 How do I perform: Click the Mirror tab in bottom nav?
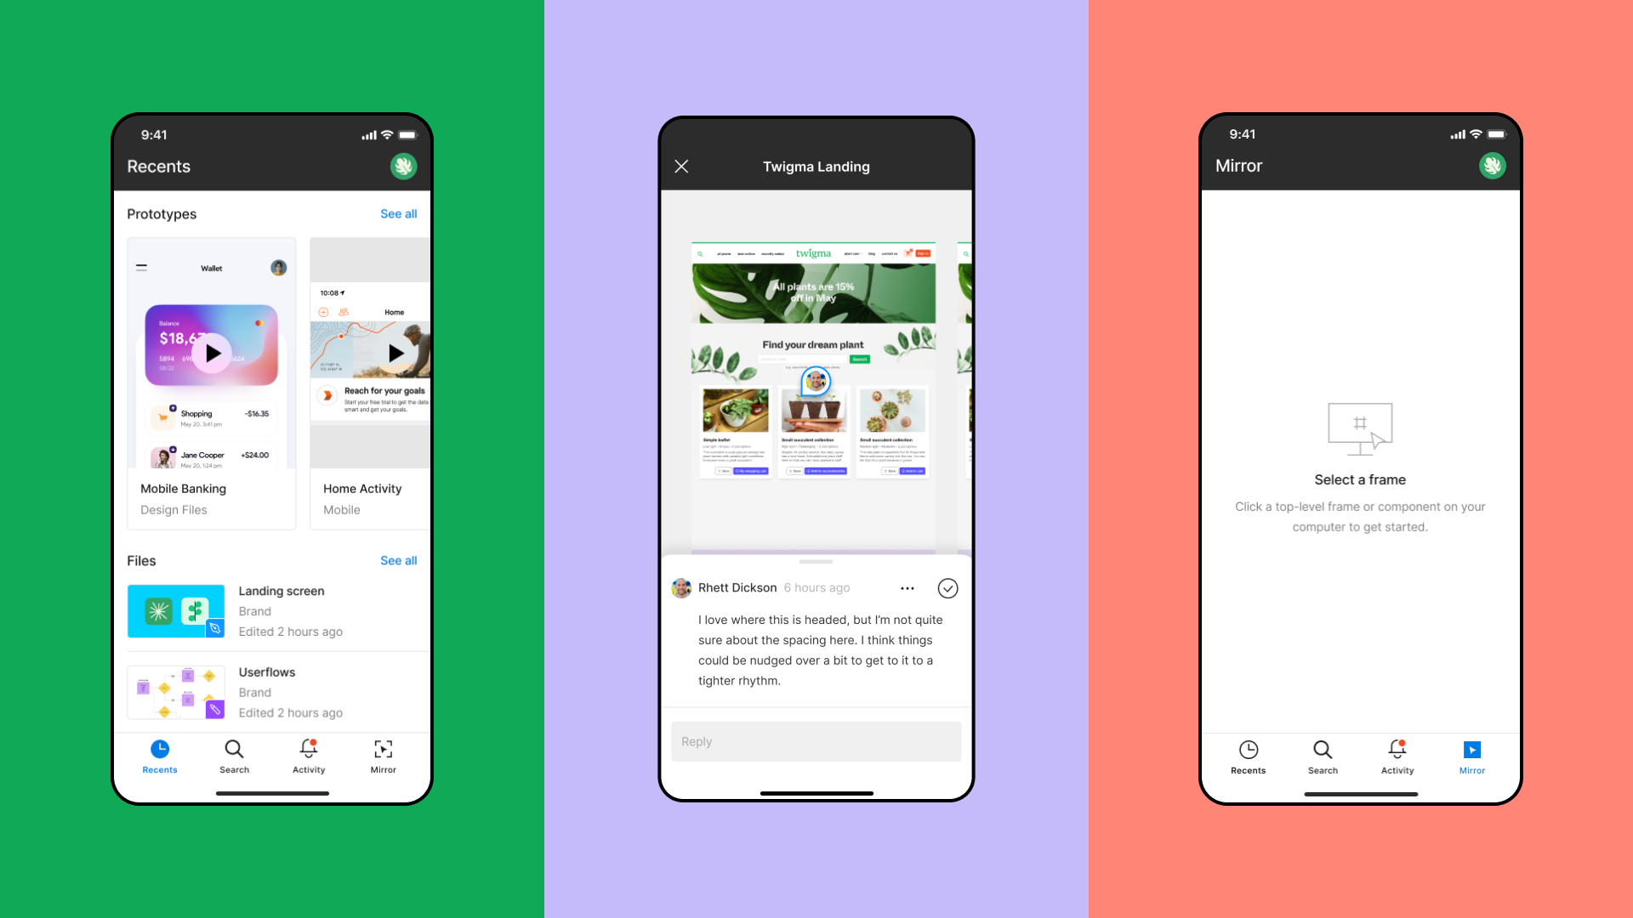click(1471, 756)
